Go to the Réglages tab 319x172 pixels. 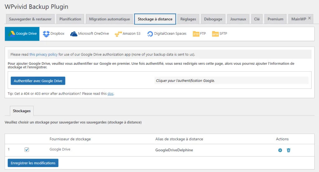coord(188,19)
